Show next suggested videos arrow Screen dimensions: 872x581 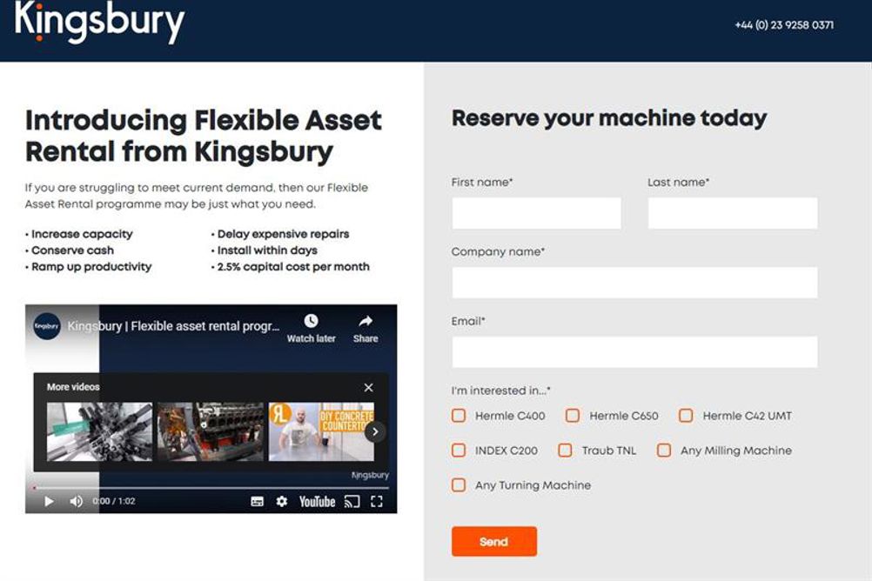tap(375, 431)
